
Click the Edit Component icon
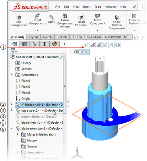click(x=19, y=18)
